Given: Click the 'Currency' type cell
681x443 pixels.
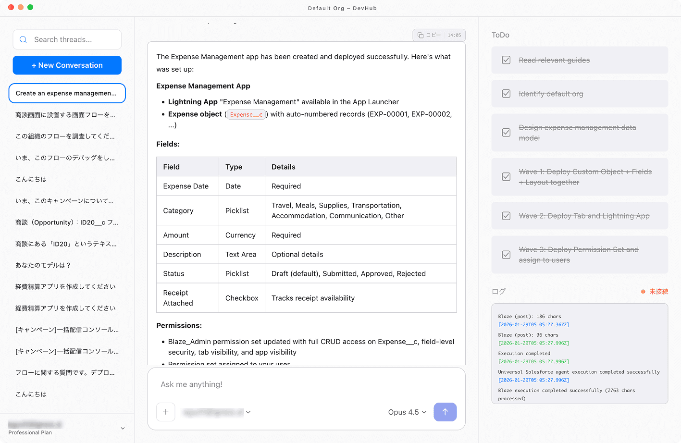Looking at the screenshot, I should tap(242, 235).
